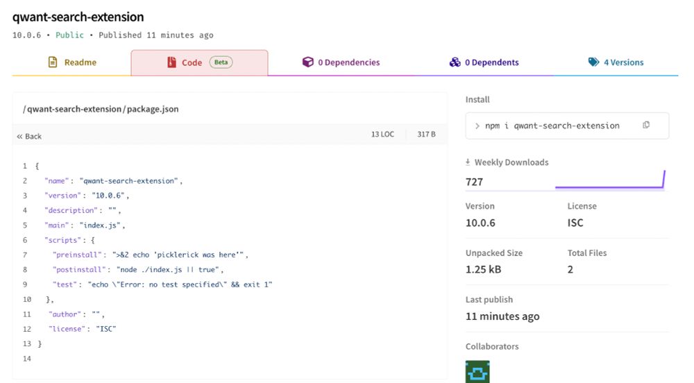
Task: Click the Last publish 11 minutes ago value
Action: click(502, 316)
